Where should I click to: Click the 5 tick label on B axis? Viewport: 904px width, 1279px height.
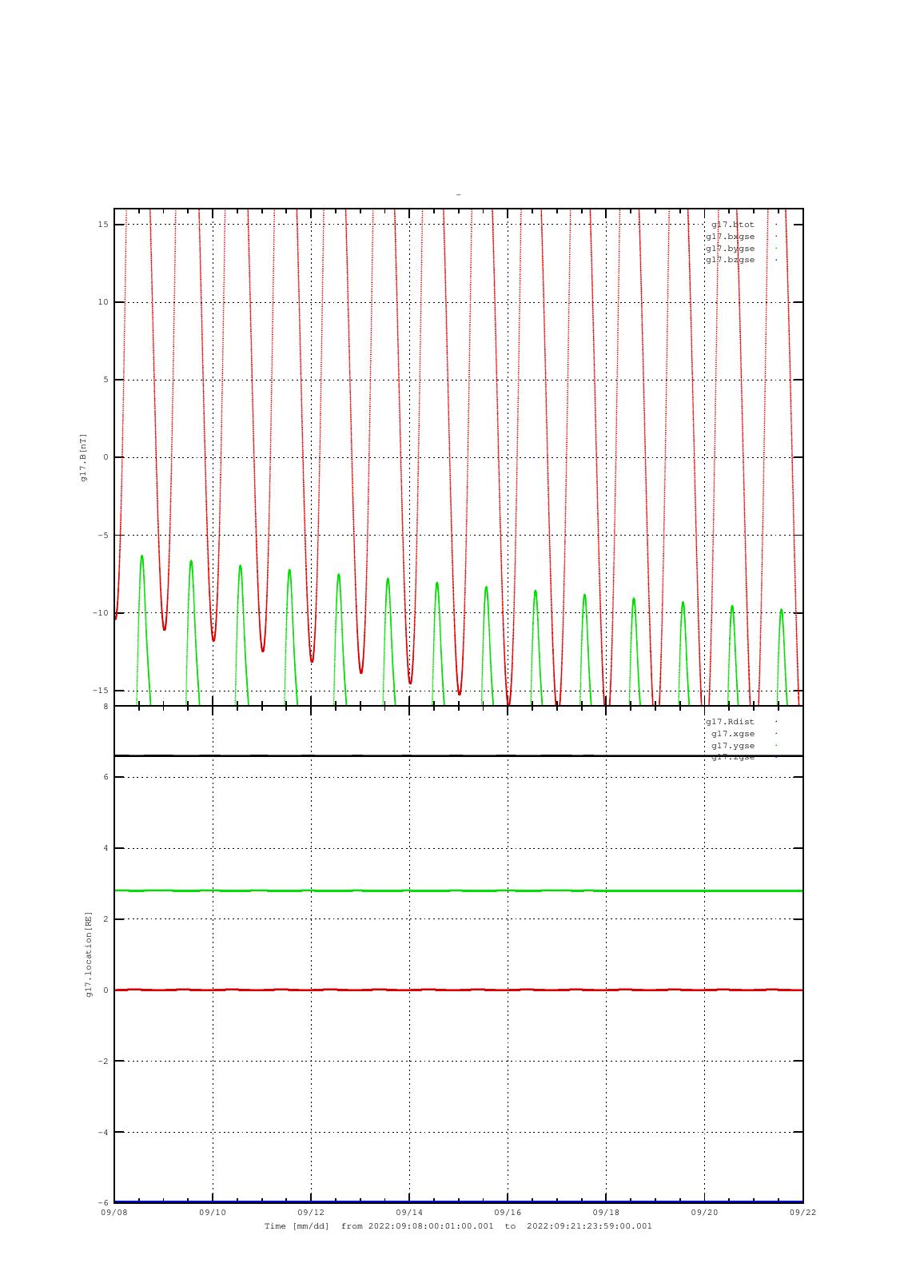pyautogui.click(x=106, y=380)
